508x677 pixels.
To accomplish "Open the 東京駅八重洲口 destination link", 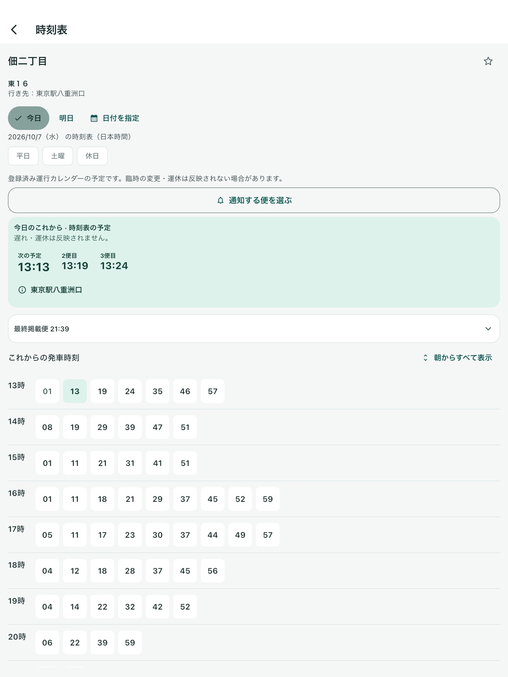I will pos(56,290).
